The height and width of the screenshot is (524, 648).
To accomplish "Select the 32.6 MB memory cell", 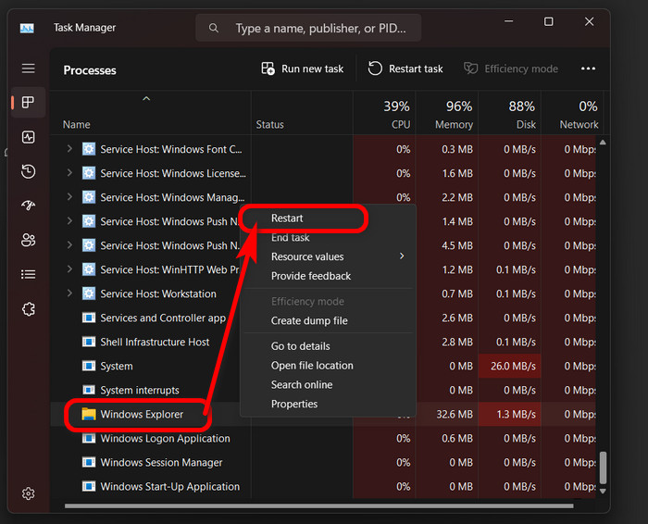I will (447, 414).
